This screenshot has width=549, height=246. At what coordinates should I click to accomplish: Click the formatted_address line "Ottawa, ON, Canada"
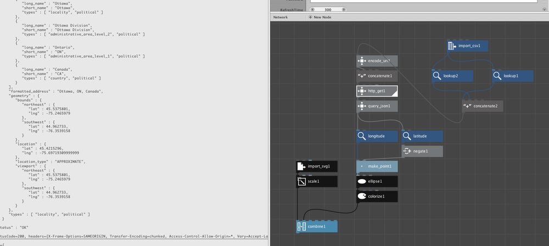55,92
